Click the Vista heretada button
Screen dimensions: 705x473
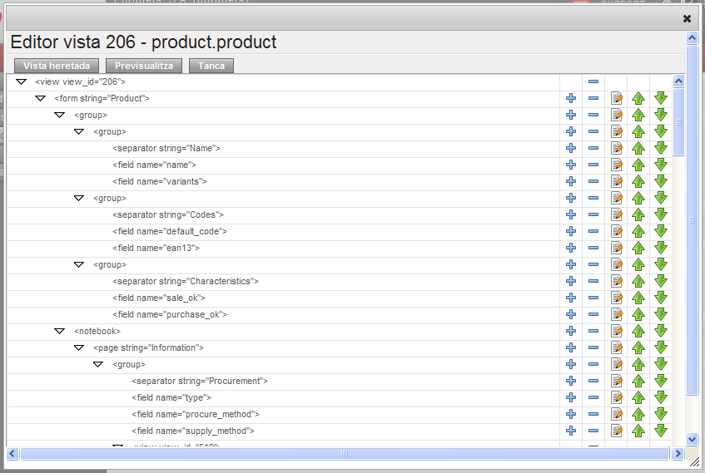click(x=57, y=66)
